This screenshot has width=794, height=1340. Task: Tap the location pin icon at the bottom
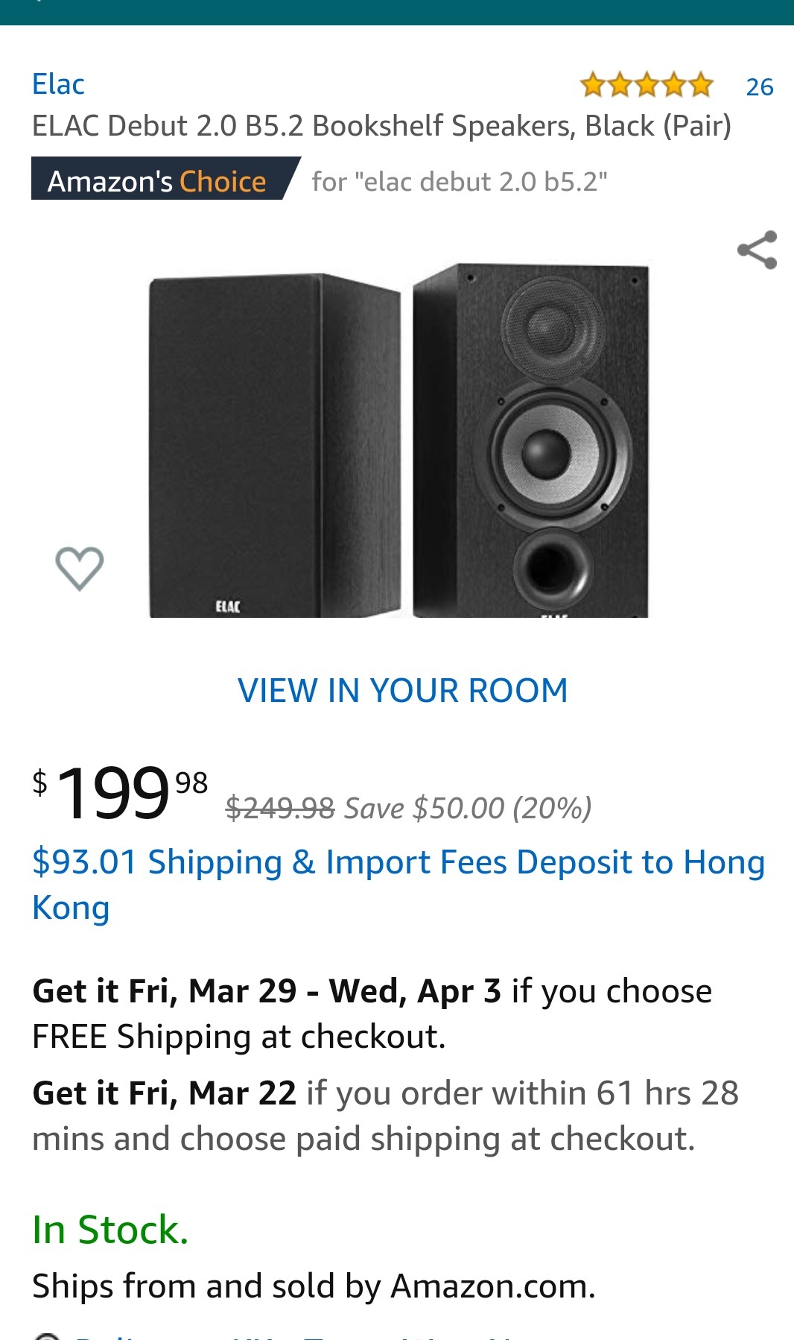click(47, 1336)
